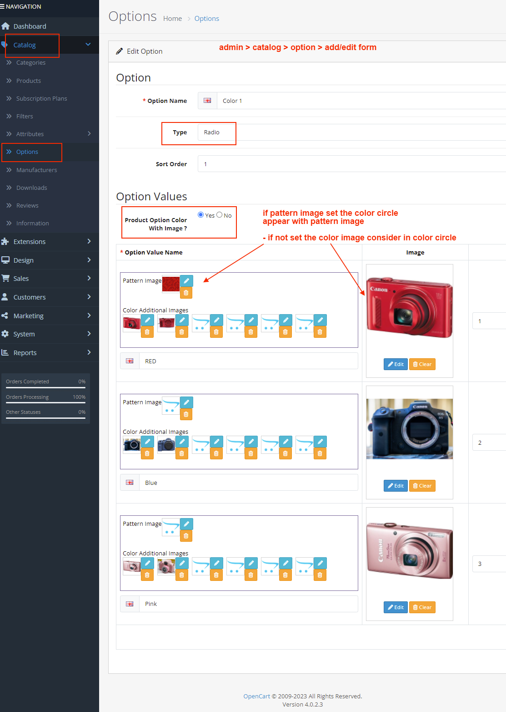Click Edit button under red camera image

tap(396, 364)
